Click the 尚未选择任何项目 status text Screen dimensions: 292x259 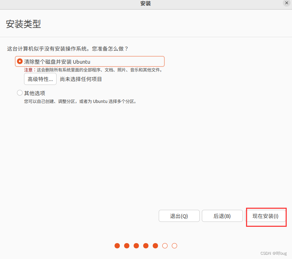tap(81, 79)
